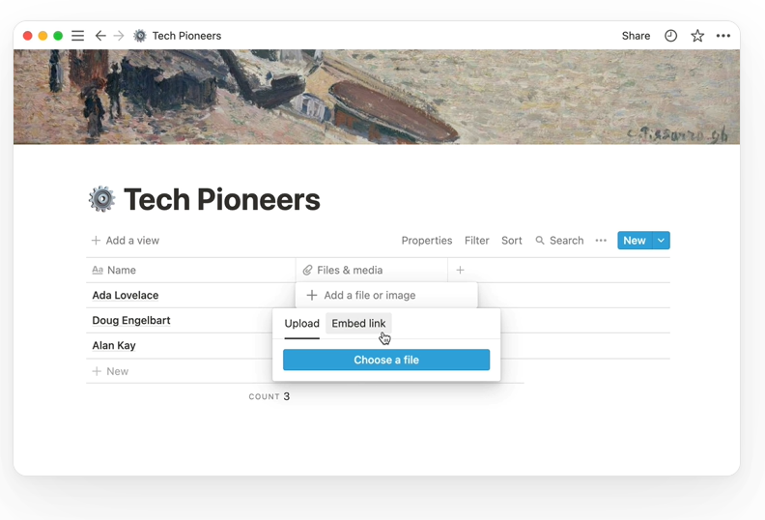Open database options ellipsis beside Search
The image size is (765, 520).
point(601,241)
